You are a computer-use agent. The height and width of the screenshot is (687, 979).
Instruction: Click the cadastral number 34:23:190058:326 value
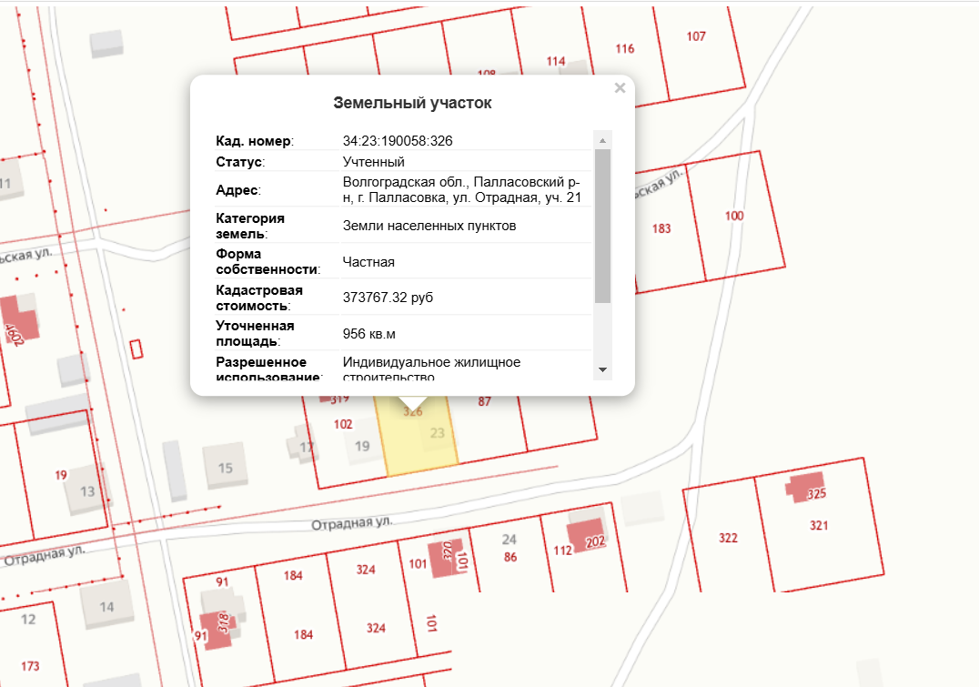(x=398, y=141)
